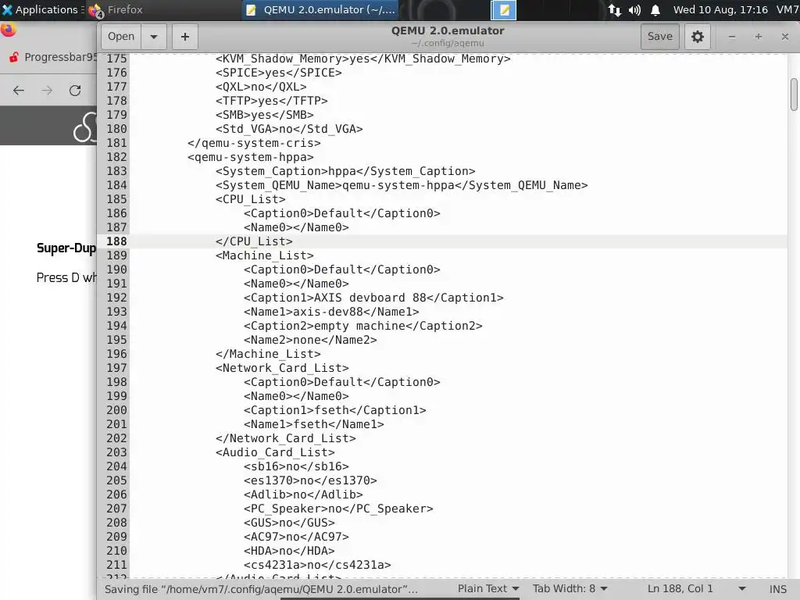Click the Super-Dup heading in Firefox page
Image resolution: width=800 pixels, height=600 pixels.
pyautogui.click(x=66, y=248)
